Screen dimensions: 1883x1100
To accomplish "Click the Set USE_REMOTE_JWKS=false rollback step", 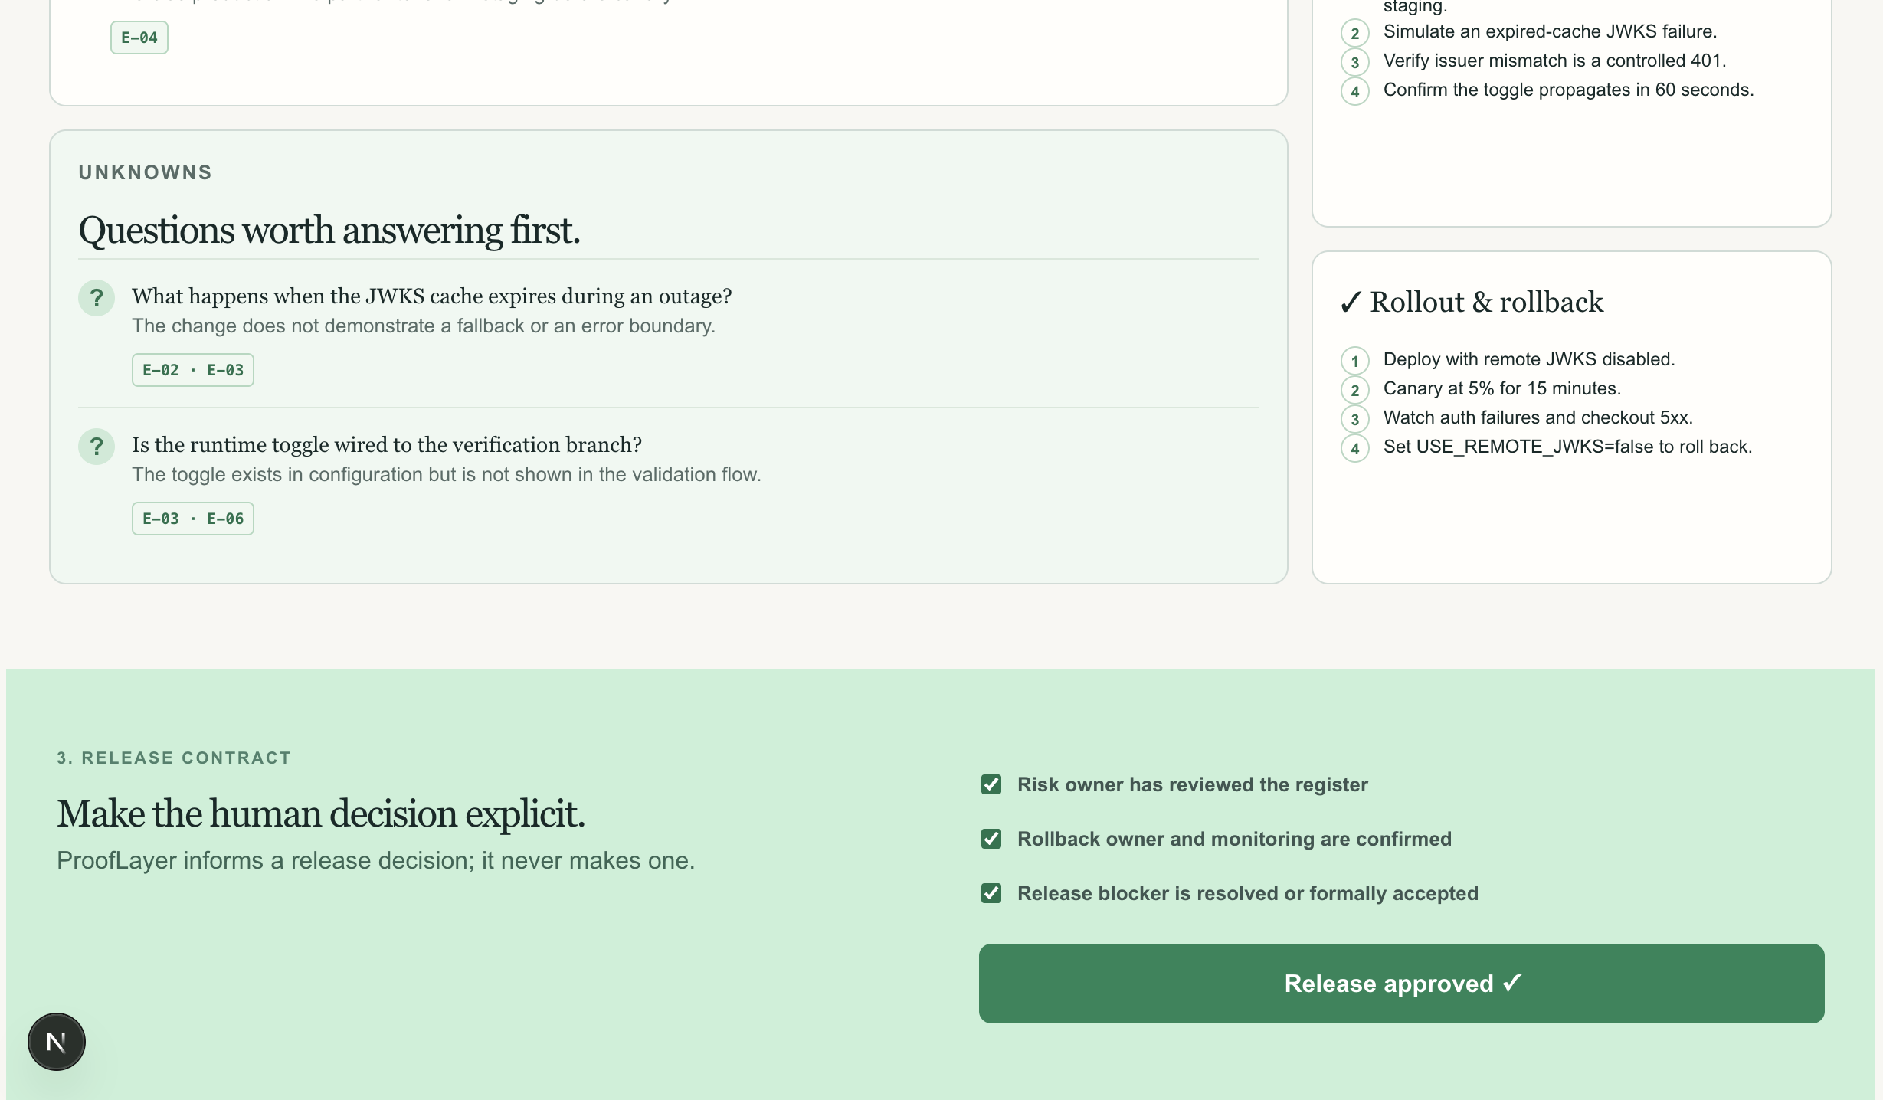I will 1567,447.
